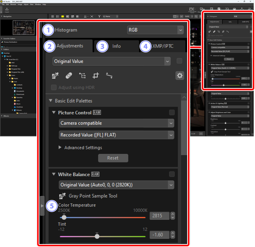The height and width of the screenshot is (247, 255).
Task: Click the Import button
Action: tap(7, 10)
